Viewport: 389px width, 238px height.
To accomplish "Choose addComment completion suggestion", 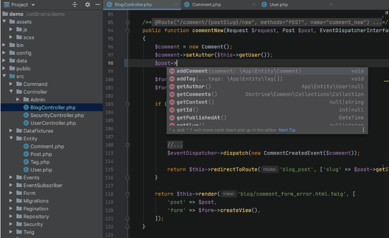I will [x=267, y=71].
